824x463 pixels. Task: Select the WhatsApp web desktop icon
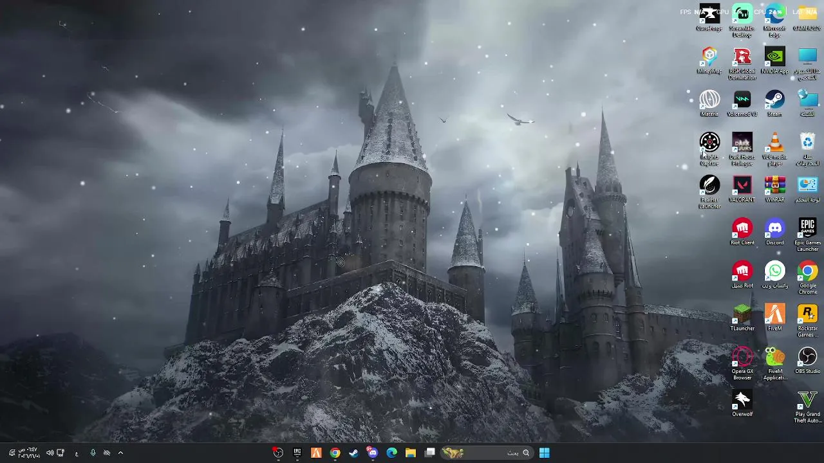pos(775,275)
